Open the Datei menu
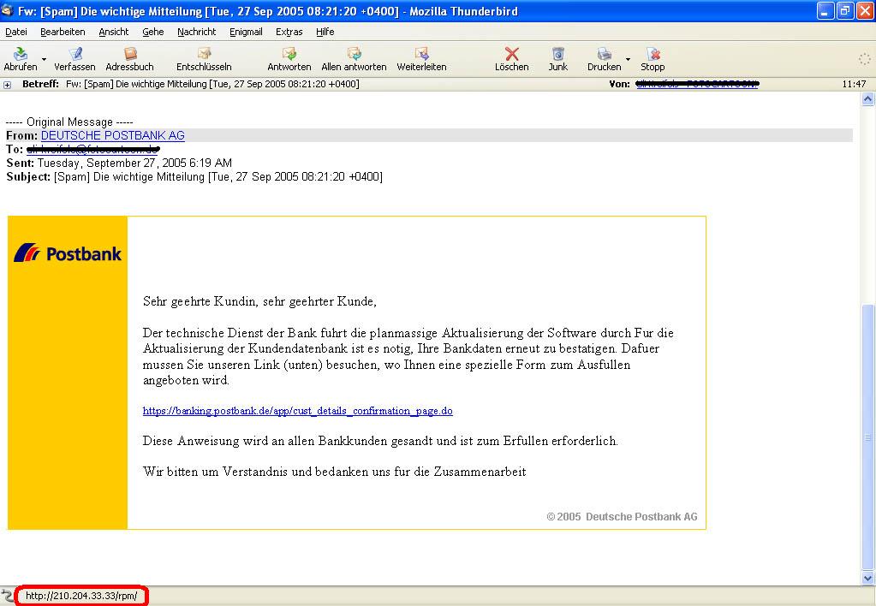The width and height of the screenshot is (876, 606). click(16, 32)
